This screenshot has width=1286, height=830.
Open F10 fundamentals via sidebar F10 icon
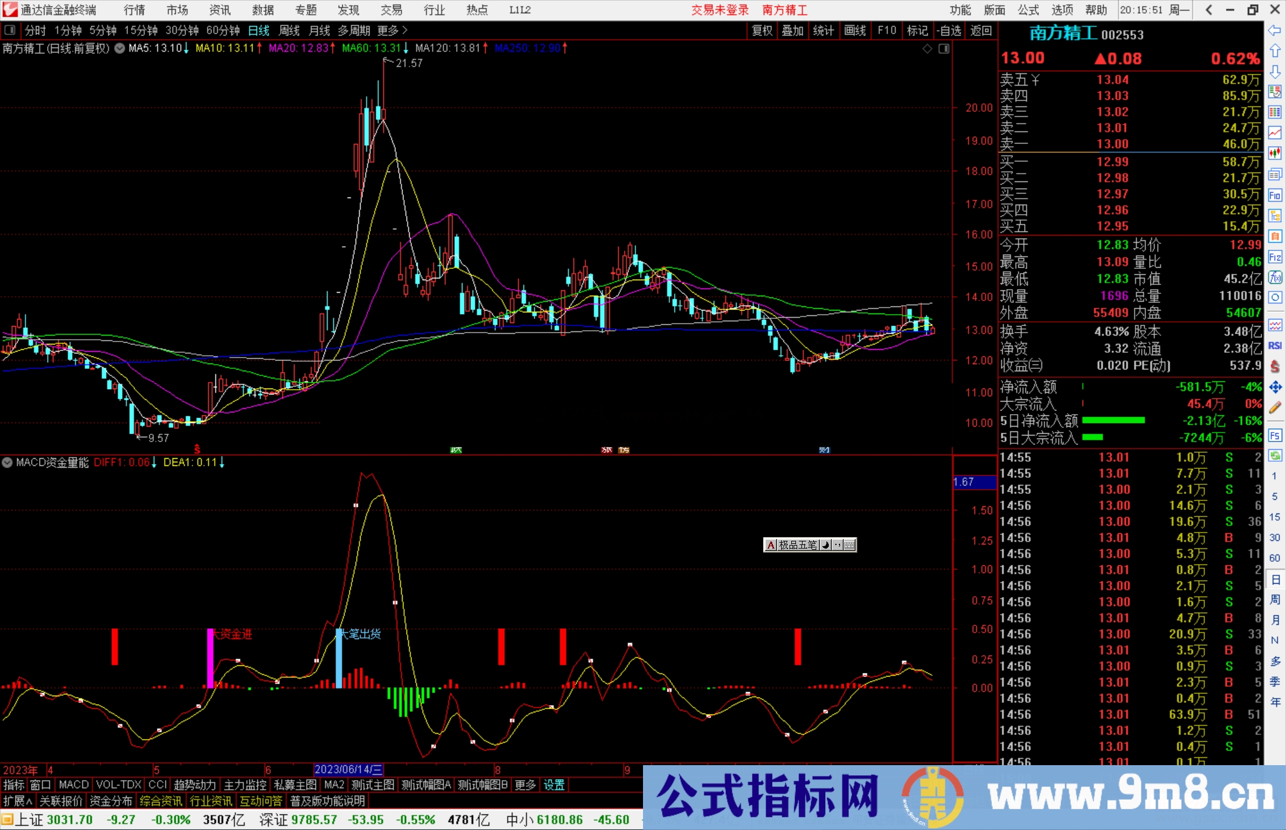click(x=1275, y=195)
